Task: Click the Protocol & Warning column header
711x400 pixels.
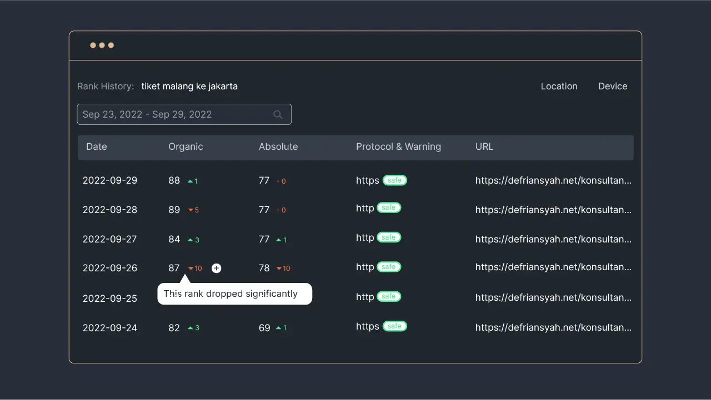Action: click(398, 147)
